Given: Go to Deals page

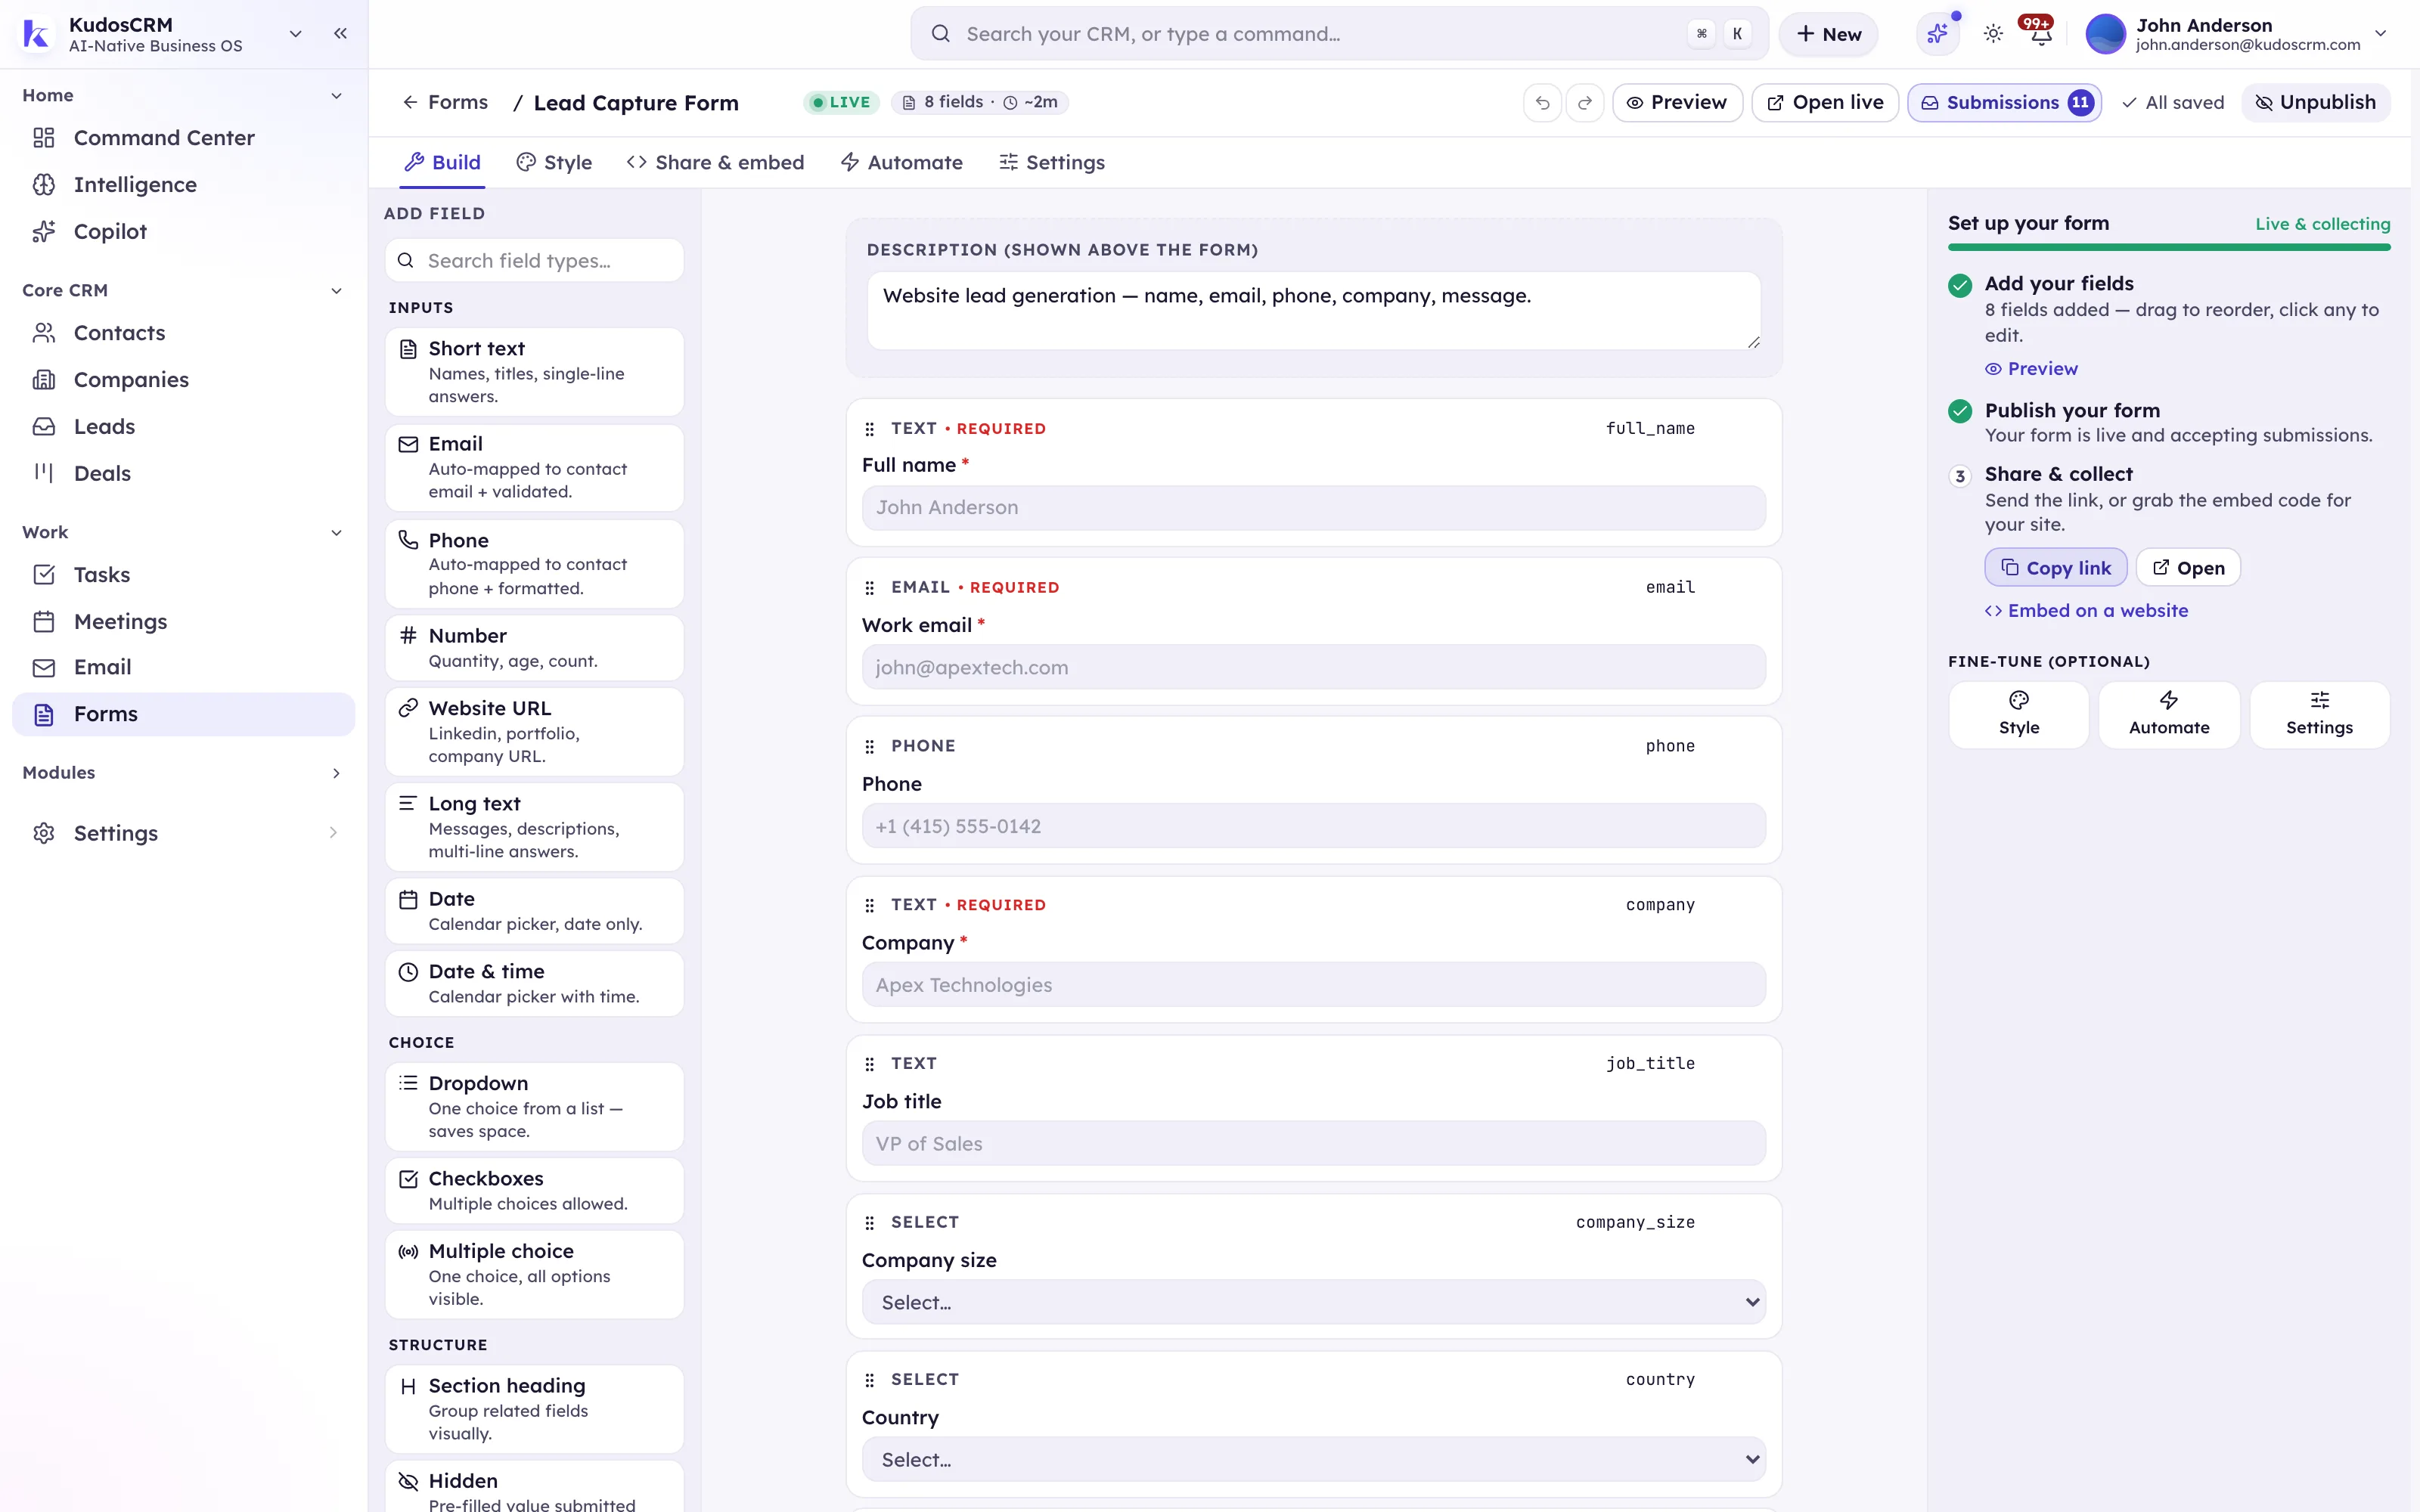Looking at the screenshot, I should click(183, 474).
